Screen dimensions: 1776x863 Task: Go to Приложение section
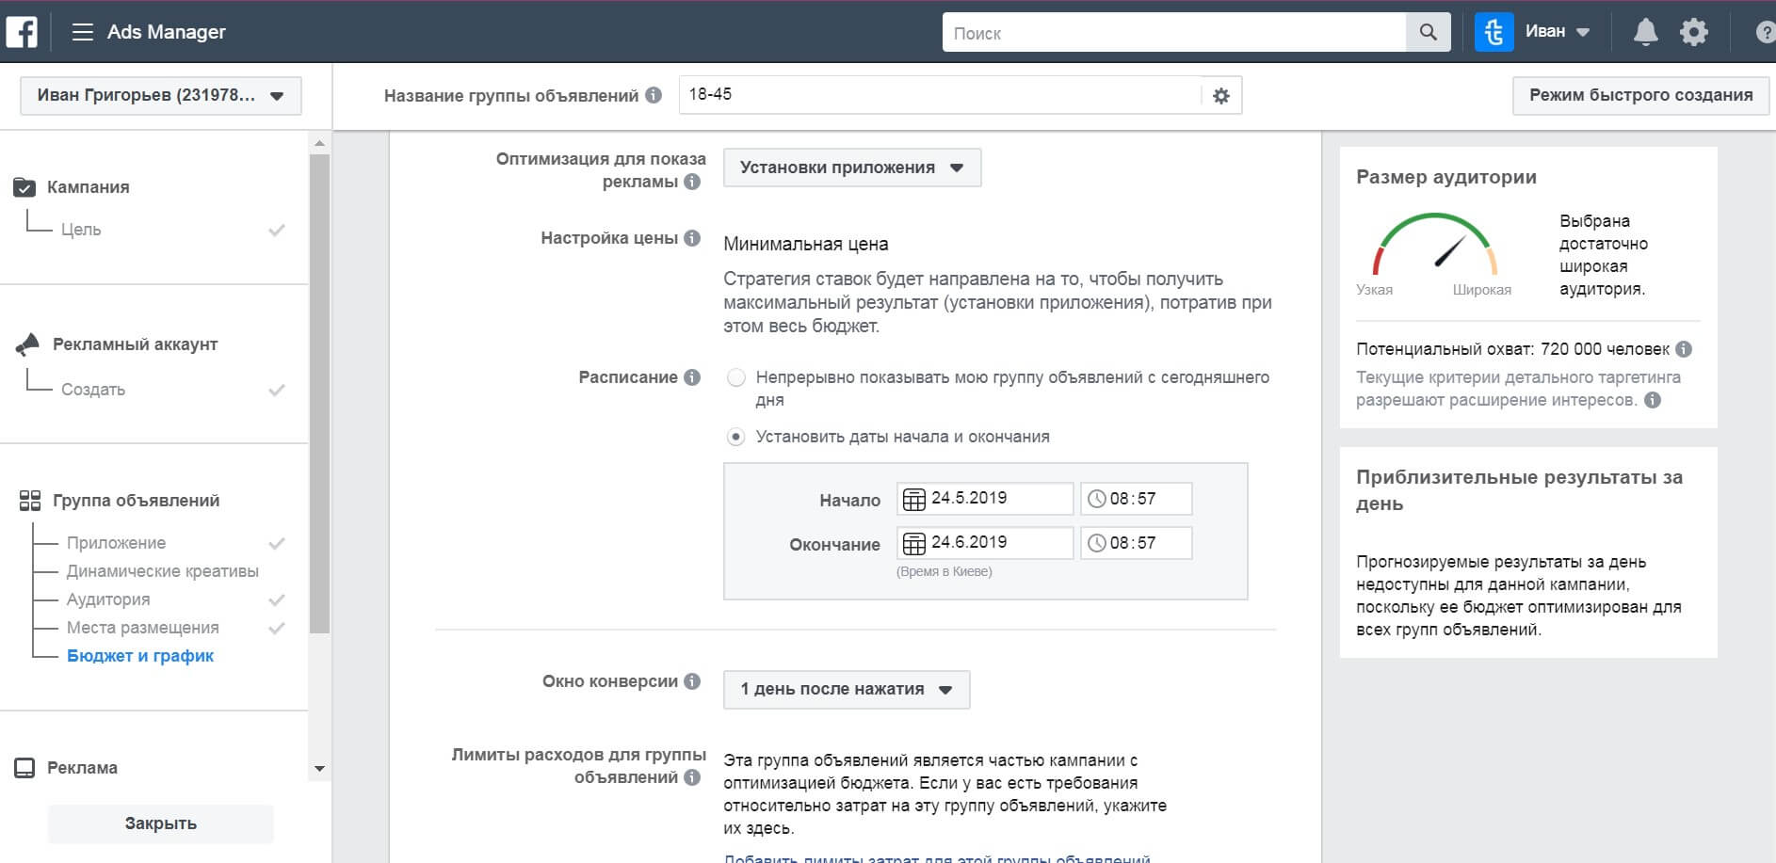tap(116, 543)
